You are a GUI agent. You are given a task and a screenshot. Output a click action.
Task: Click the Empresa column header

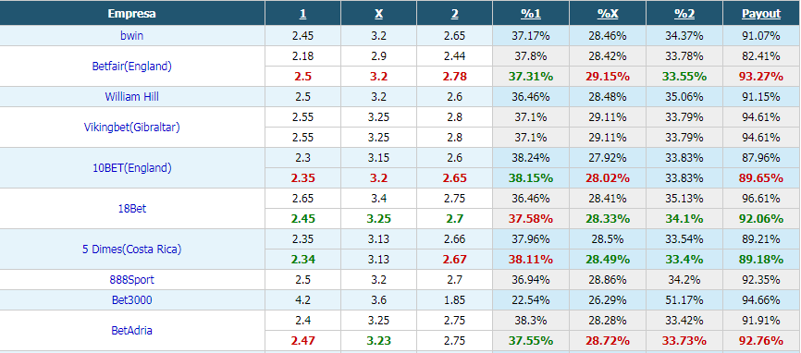point(131,14)
